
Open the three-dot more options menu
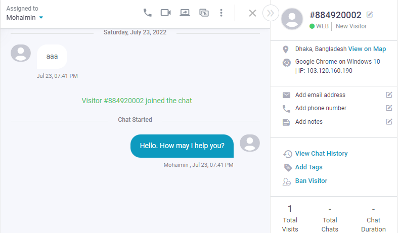[x=222, y=13]
